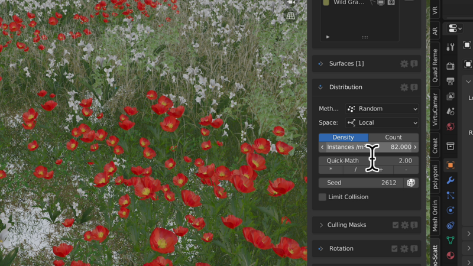This screenshot has height=266, width=473.
Task: Enable the Limit Collision checkbox
Action: tap(322, 197)
